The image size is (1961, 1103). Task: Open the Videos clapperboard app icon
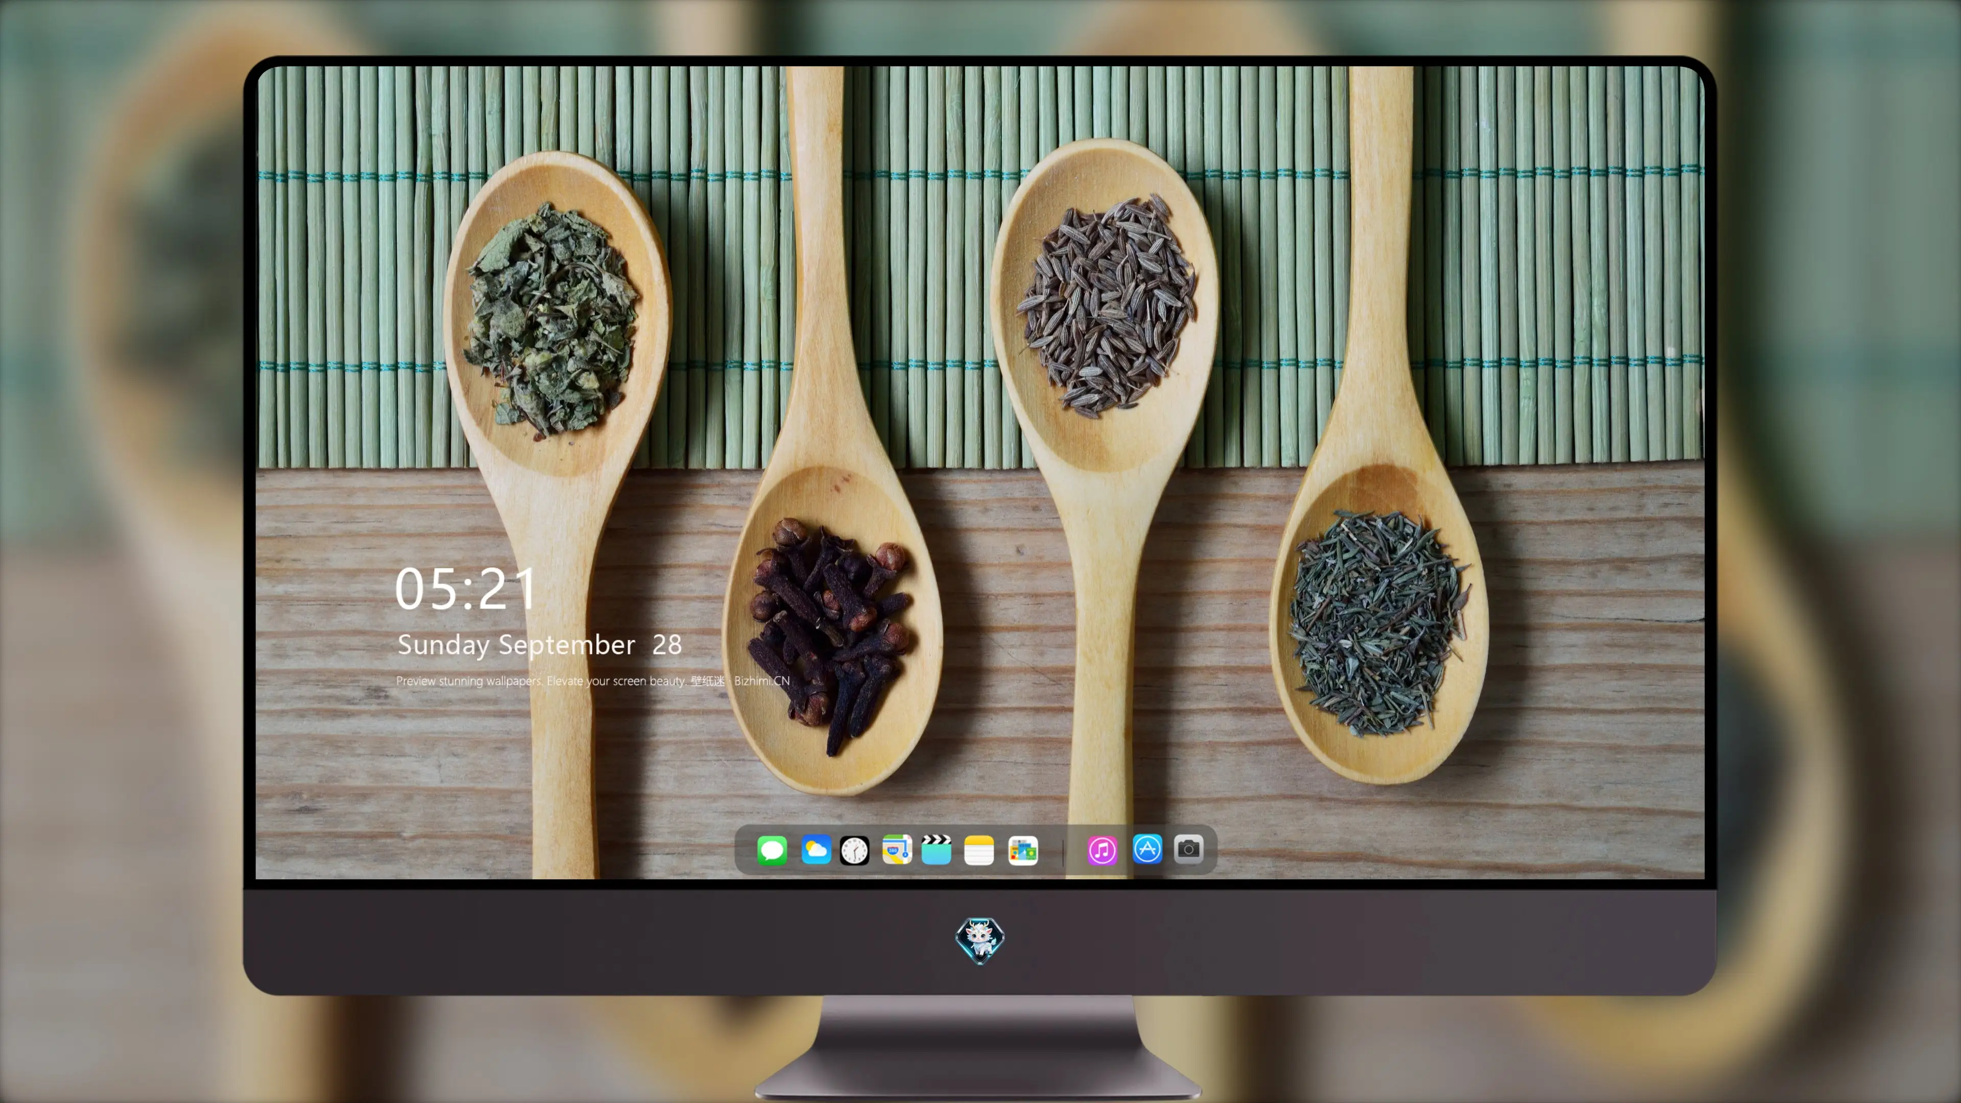coord(937,850)
